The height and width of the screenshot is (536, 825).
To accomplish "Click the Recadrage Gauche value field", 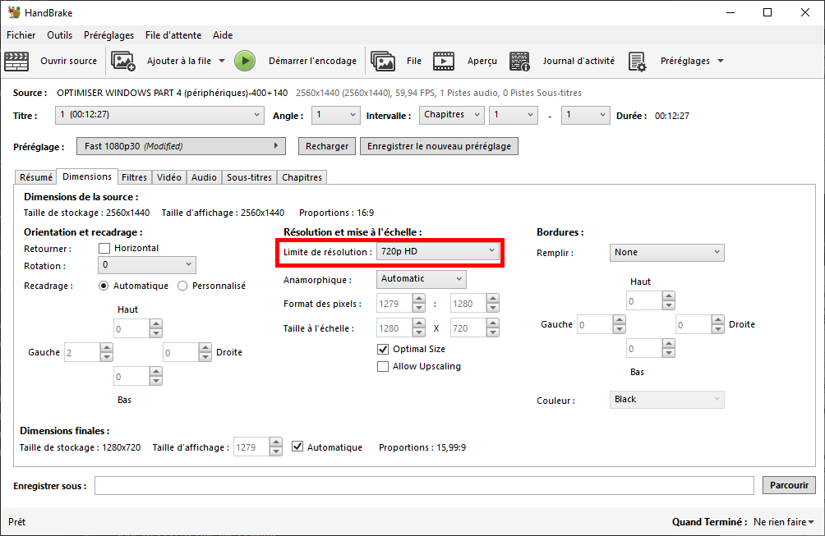I will (x=81, y=352).
